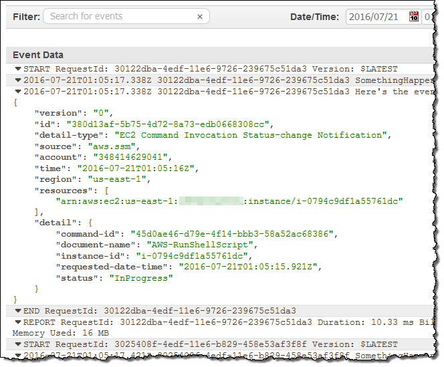
Task: Select the InProgress status value
Action: [x=141, y=278]
